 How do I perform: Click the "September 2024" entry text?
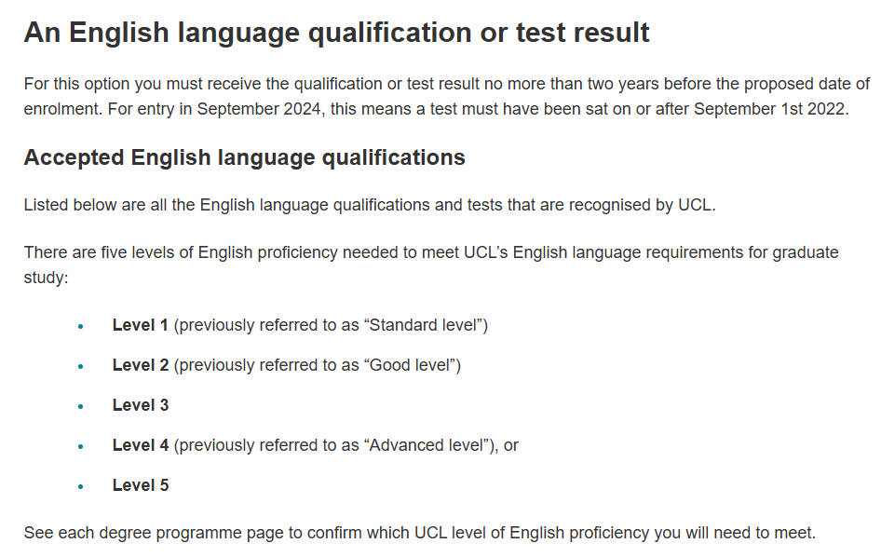click(x=259, y=108)
